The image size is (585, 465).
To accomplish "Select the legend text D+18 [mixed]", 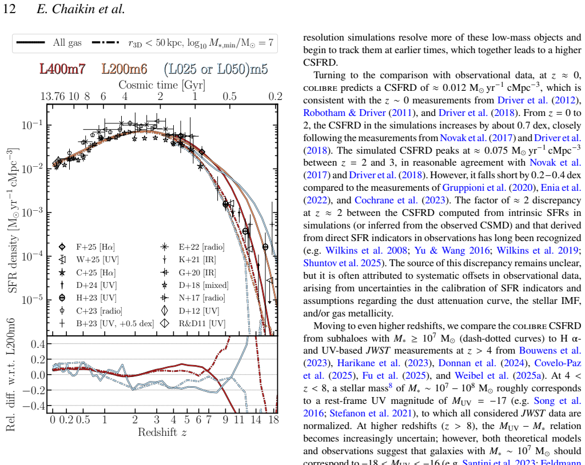I will 204,286.
